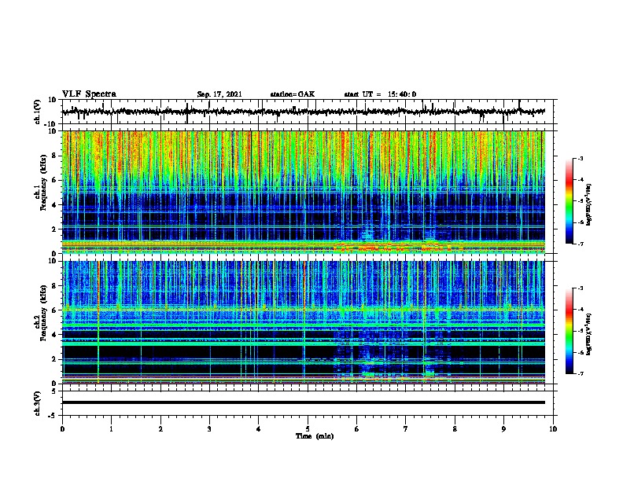Click time axis tick label "2"
Image resolution: width=623 pixels, height=481 pixels.
(160, 429)
